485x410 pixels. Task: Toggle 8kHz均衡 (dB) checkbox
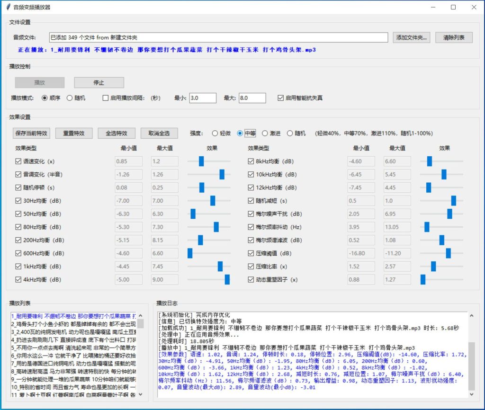tap(251, 161)
